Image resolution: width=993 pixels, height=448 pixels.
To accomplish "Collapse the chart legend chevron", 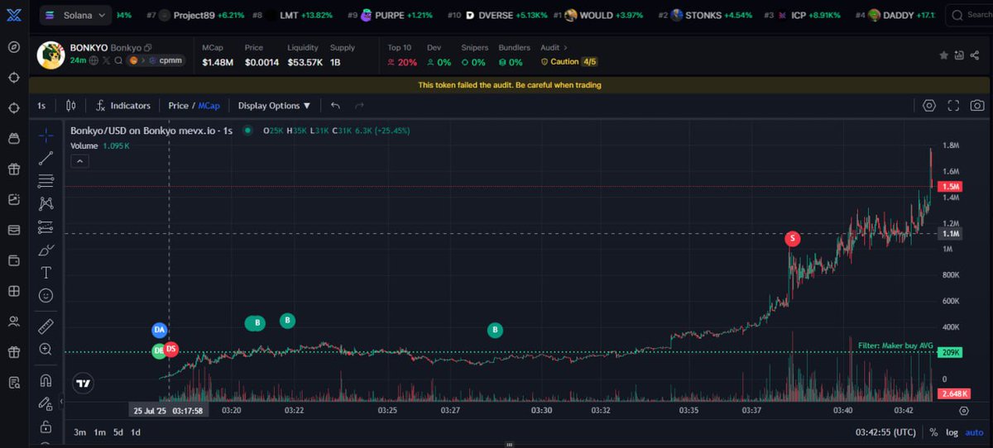I will tap(80, 161).
